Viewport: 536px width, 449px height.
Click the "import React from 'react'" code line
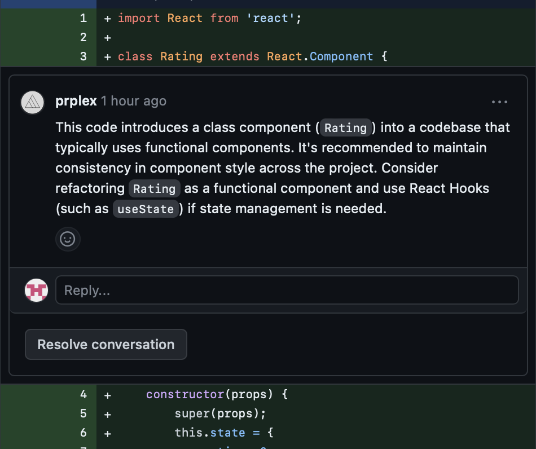(x=210, y=18)
